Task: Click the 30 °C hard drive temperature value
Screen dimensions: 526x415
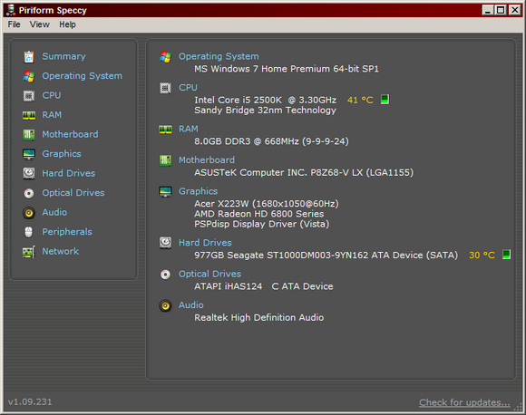Action: coord(482,256)
